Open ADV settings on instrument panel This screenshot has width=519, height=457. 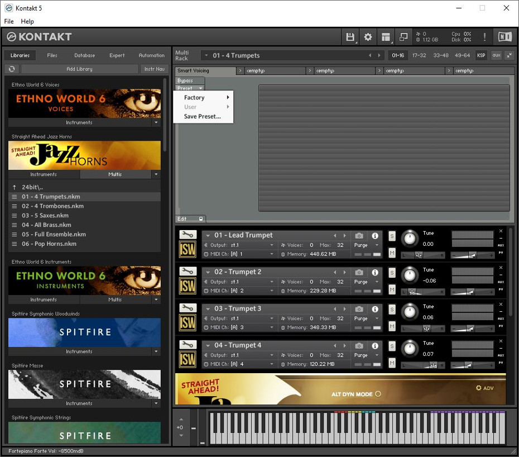[x=484, y=388]
